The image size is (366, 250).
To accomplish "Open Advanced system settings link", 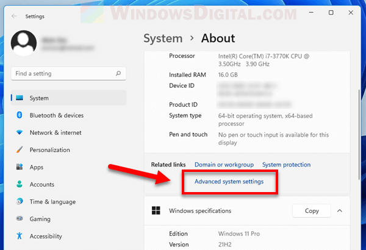I will (229, 182).
